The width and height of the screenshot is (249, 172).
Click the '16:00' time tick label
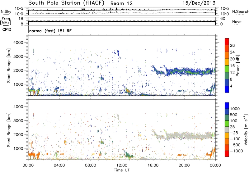[x=153, y=165]
